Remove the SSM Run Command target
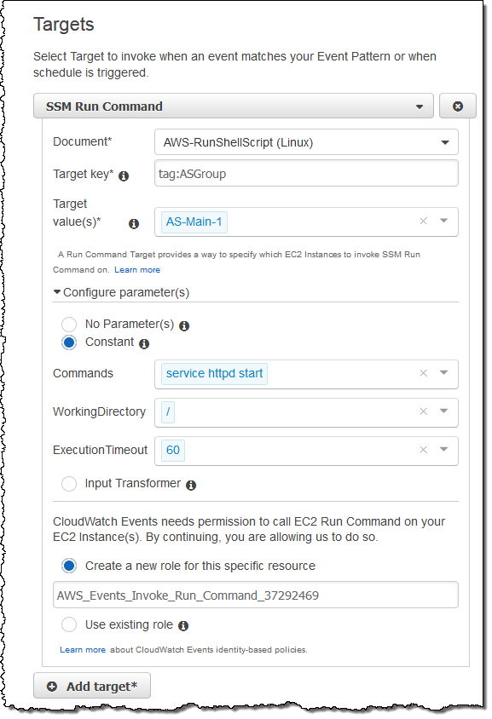 coord(457,106)
